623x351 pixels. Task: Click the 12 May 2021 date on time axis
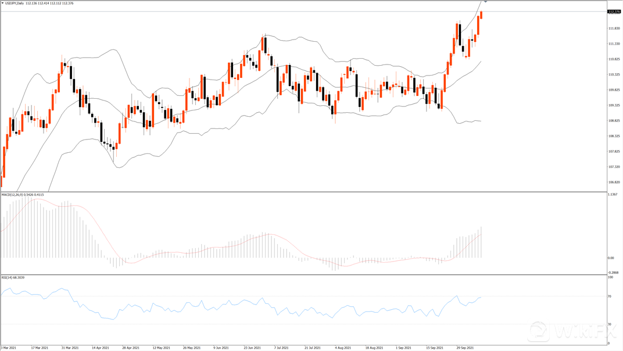click(161, 348)
